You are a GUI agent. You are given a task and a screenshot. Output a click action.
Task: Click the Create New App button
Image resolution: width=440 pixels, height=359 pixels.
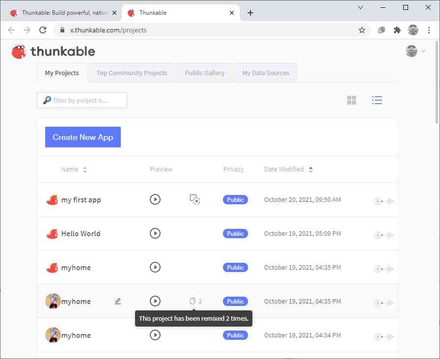[83, 137]
